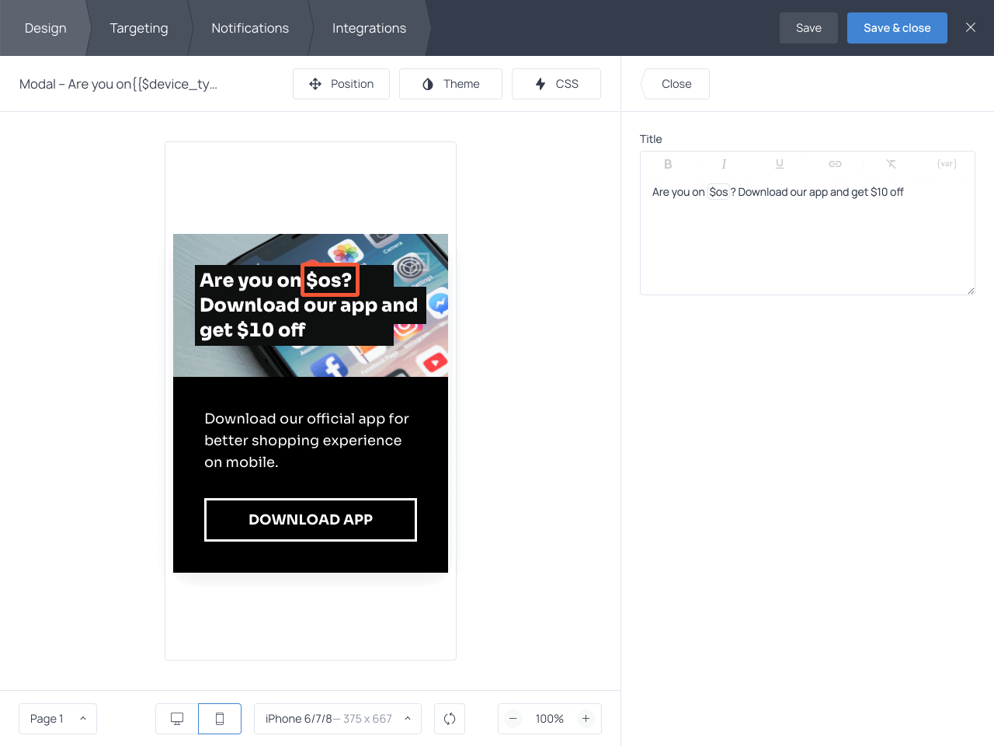Switch to the Integrations tab
The width and height of the screenshot is (994, 746).
(x=369, y=28)
